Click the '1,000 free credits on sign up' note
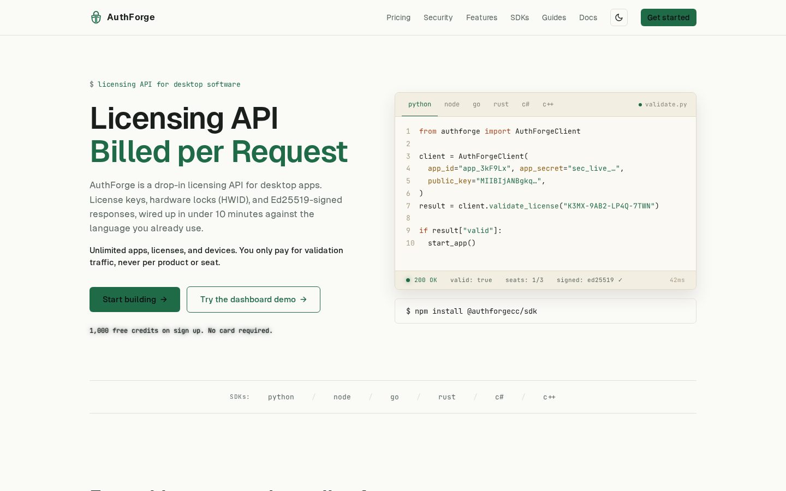 181,331
